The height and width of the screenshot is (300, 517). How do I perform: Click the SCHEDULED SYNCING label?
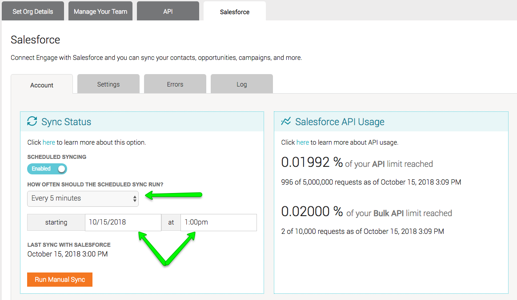(57, 157)
